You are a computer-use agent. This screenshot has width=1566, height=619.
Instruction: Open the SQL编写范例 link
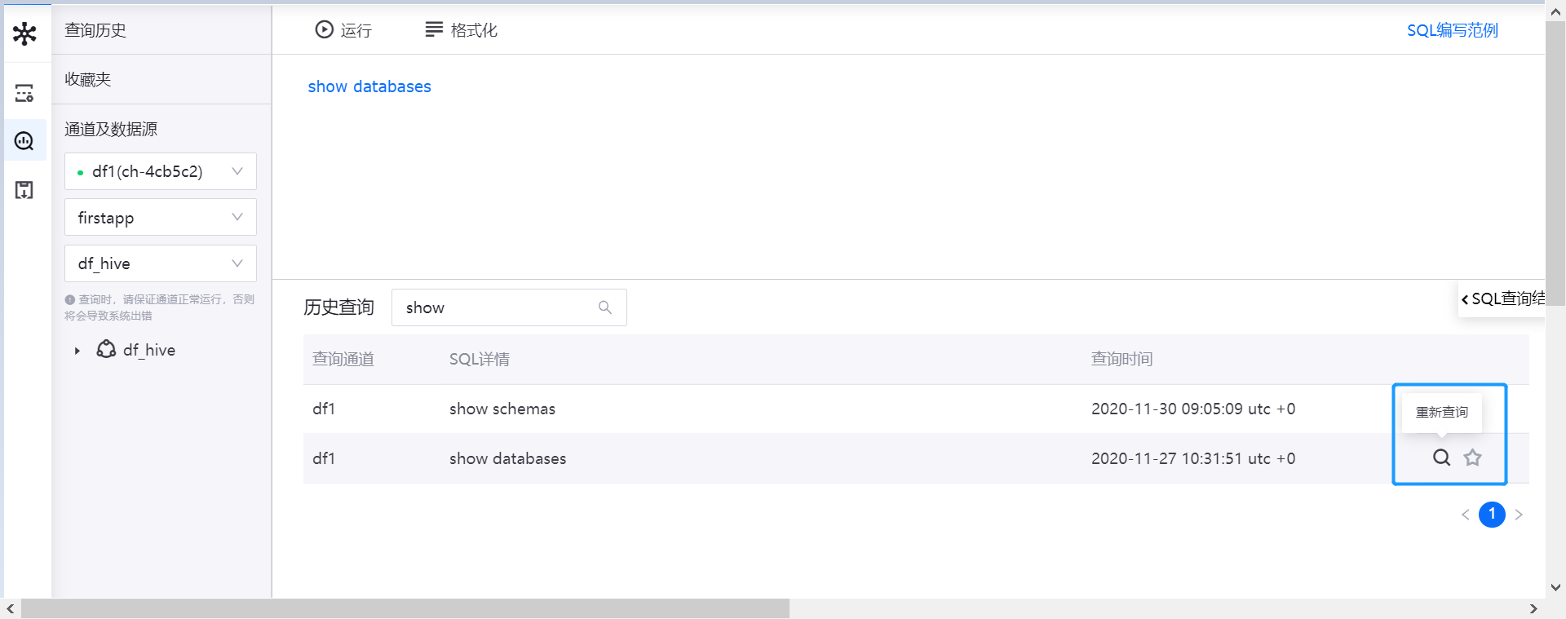[1452, 30]
